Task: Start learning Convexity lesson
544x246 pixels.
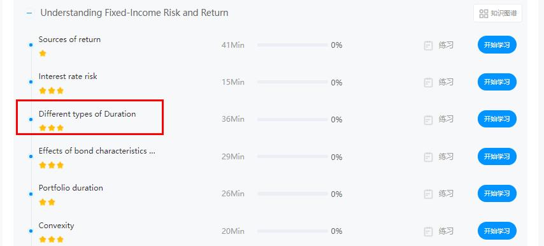Action: coord(497,231)
